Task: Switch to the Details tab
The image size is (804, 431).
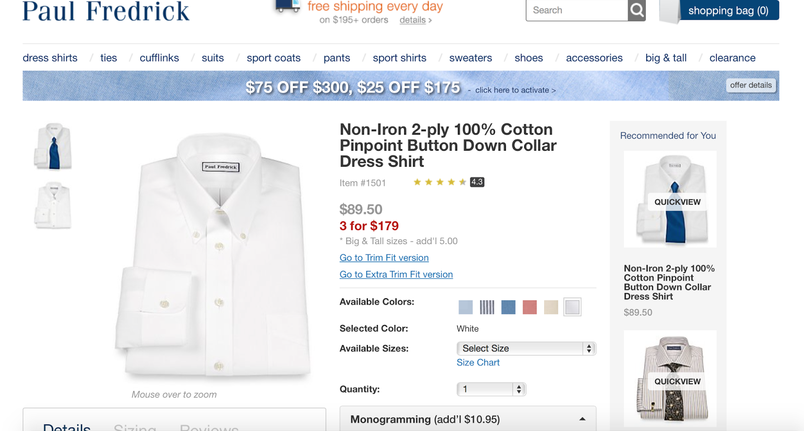Action: 67,427
